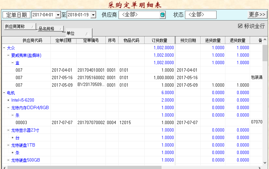Screen dimensions: 269x169
Task: Open the start date 2017-04-01 dropdown arrow
Action: 58,15
